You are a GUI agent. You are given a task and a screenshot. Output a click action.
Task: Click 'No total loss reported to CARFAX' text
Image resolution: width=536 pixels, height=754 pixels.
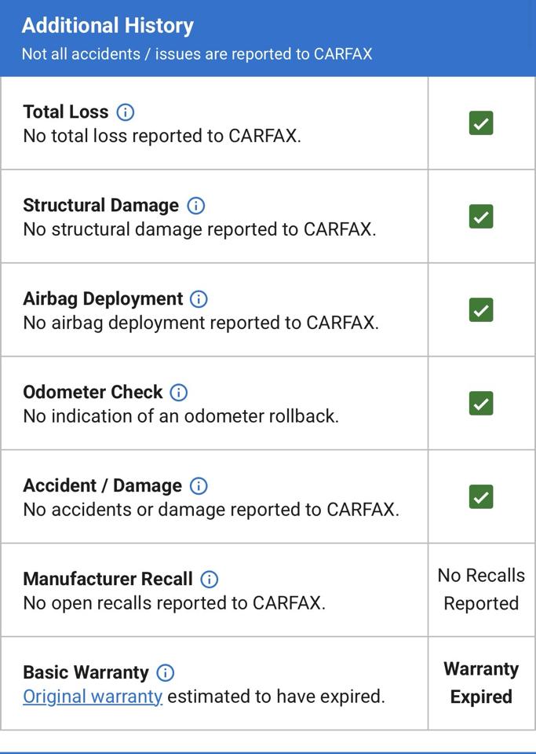point(162,136)
